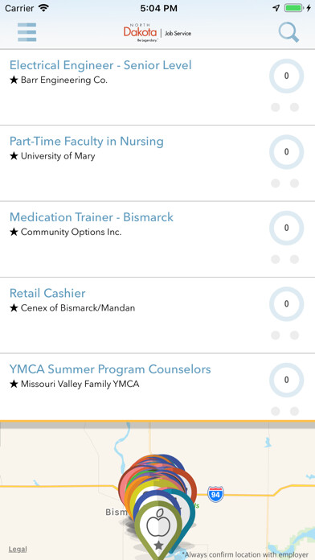Open the hamburger menu icon

tap(27, 32)
